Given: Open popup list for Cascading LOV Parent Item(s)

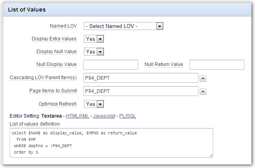Looking at the screenshot, I should pos(203,78).
